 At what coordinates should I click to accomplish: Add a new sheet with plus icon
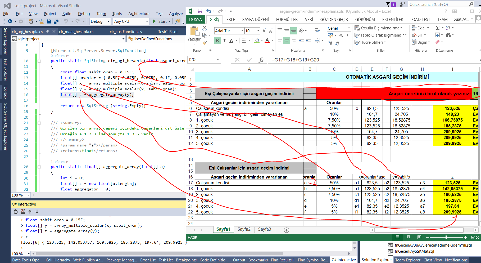tap(287, 230)
